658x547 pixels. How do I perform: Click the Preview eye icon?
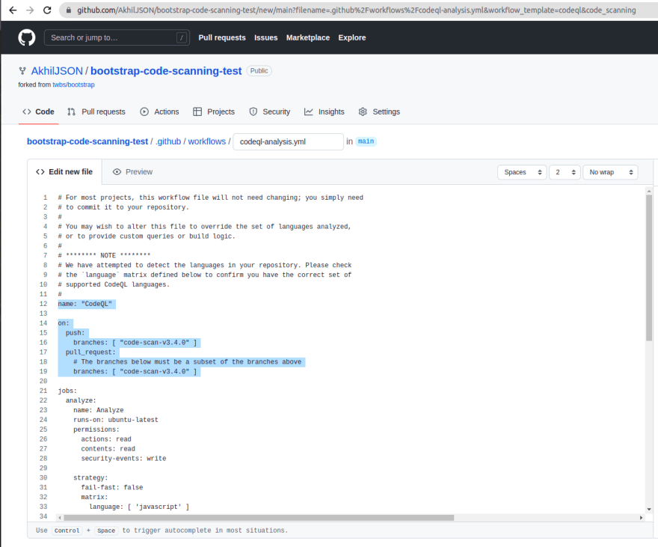(117, 171)
